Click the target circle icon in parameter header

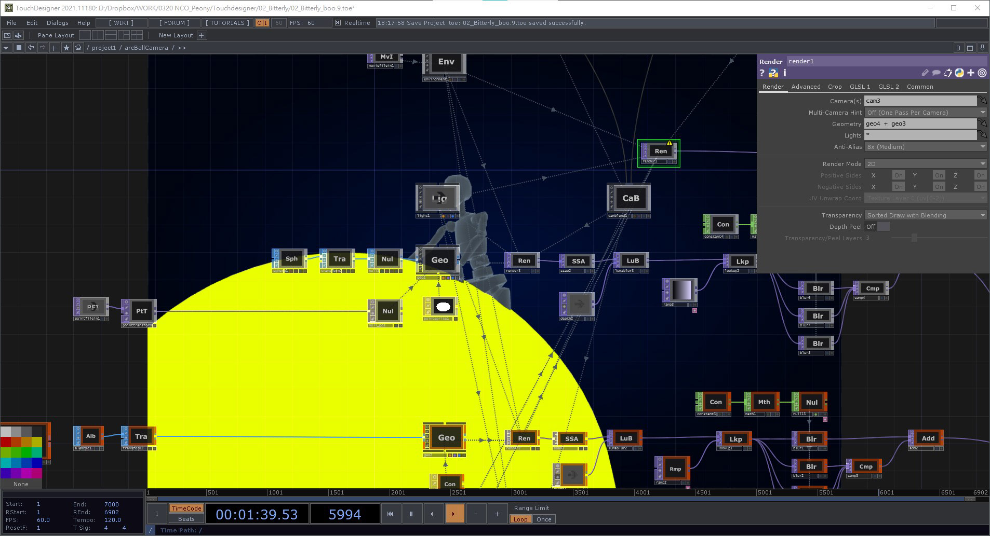pos(982,73)
